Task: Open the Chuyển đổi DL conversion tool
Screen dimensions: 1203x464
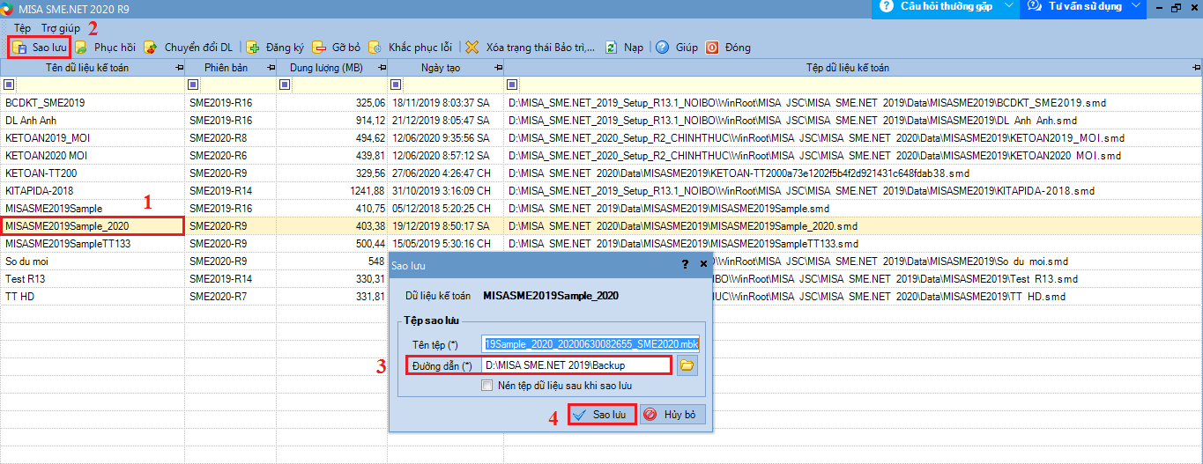Action: (x=189, y=48)
